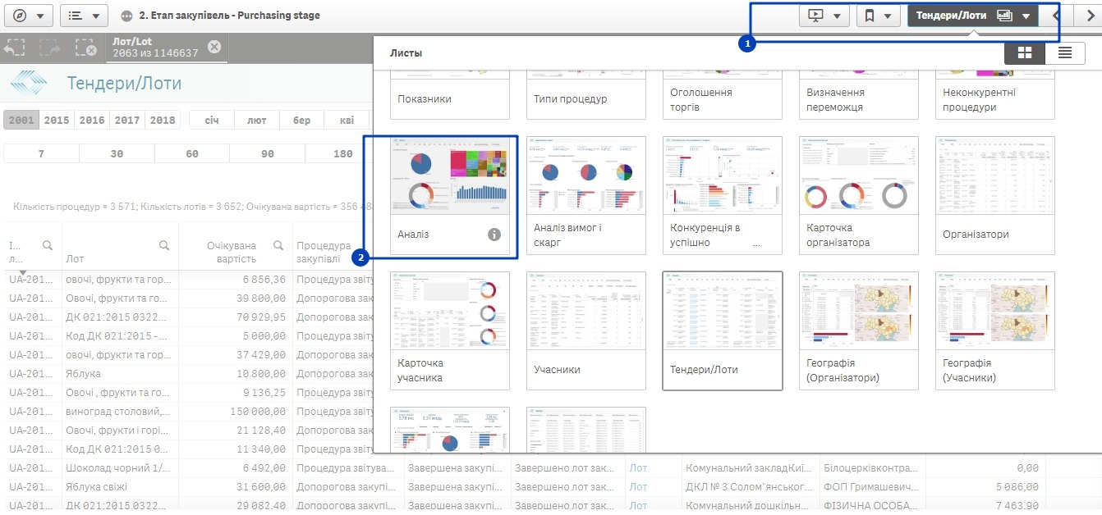Open the navigation compass menu
The width and height of the screenshot is (1102, 515).
29,16
